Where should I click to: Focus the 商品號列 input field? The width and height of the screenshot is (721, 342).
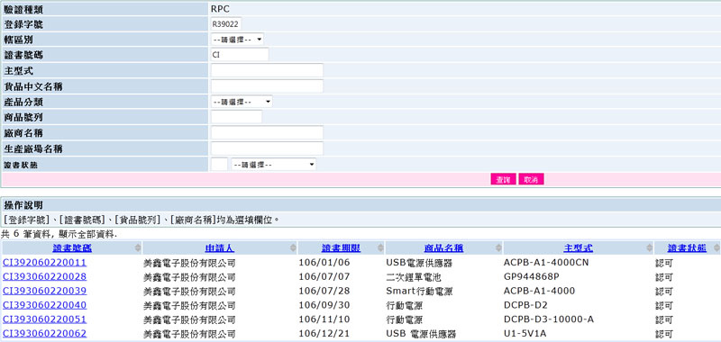(x=236, y=117)
